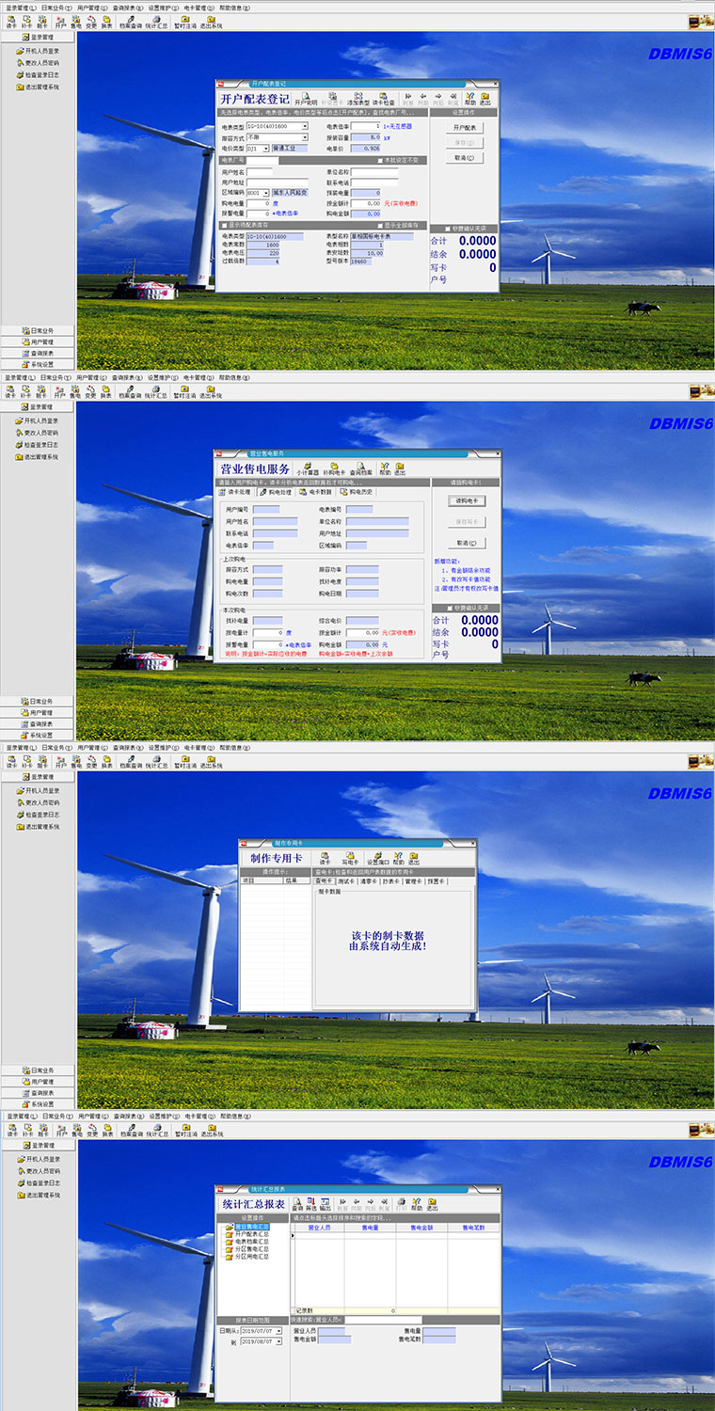The width and height of the screenshot is (715, 1411).
Task: Open the 电价类型 DJ1 dropdown
Action: coord(266,149)
